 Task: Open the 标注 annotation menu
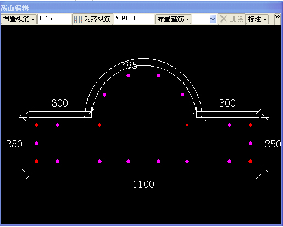click(x=257, y=19)
